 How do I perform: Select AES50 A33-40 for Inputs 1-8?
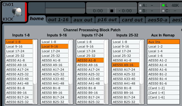coord(19,79)
